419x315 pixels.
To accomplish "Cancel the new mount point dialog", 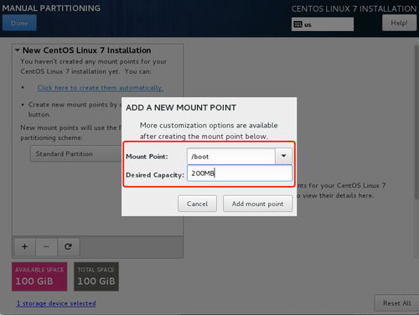I will [197, 204].
